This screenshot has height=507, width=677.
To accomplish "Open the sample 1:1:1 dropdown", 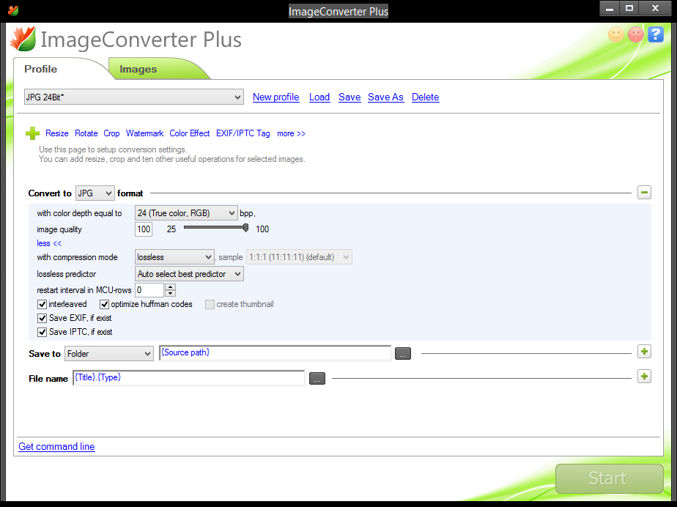I will tap(299, 257).
